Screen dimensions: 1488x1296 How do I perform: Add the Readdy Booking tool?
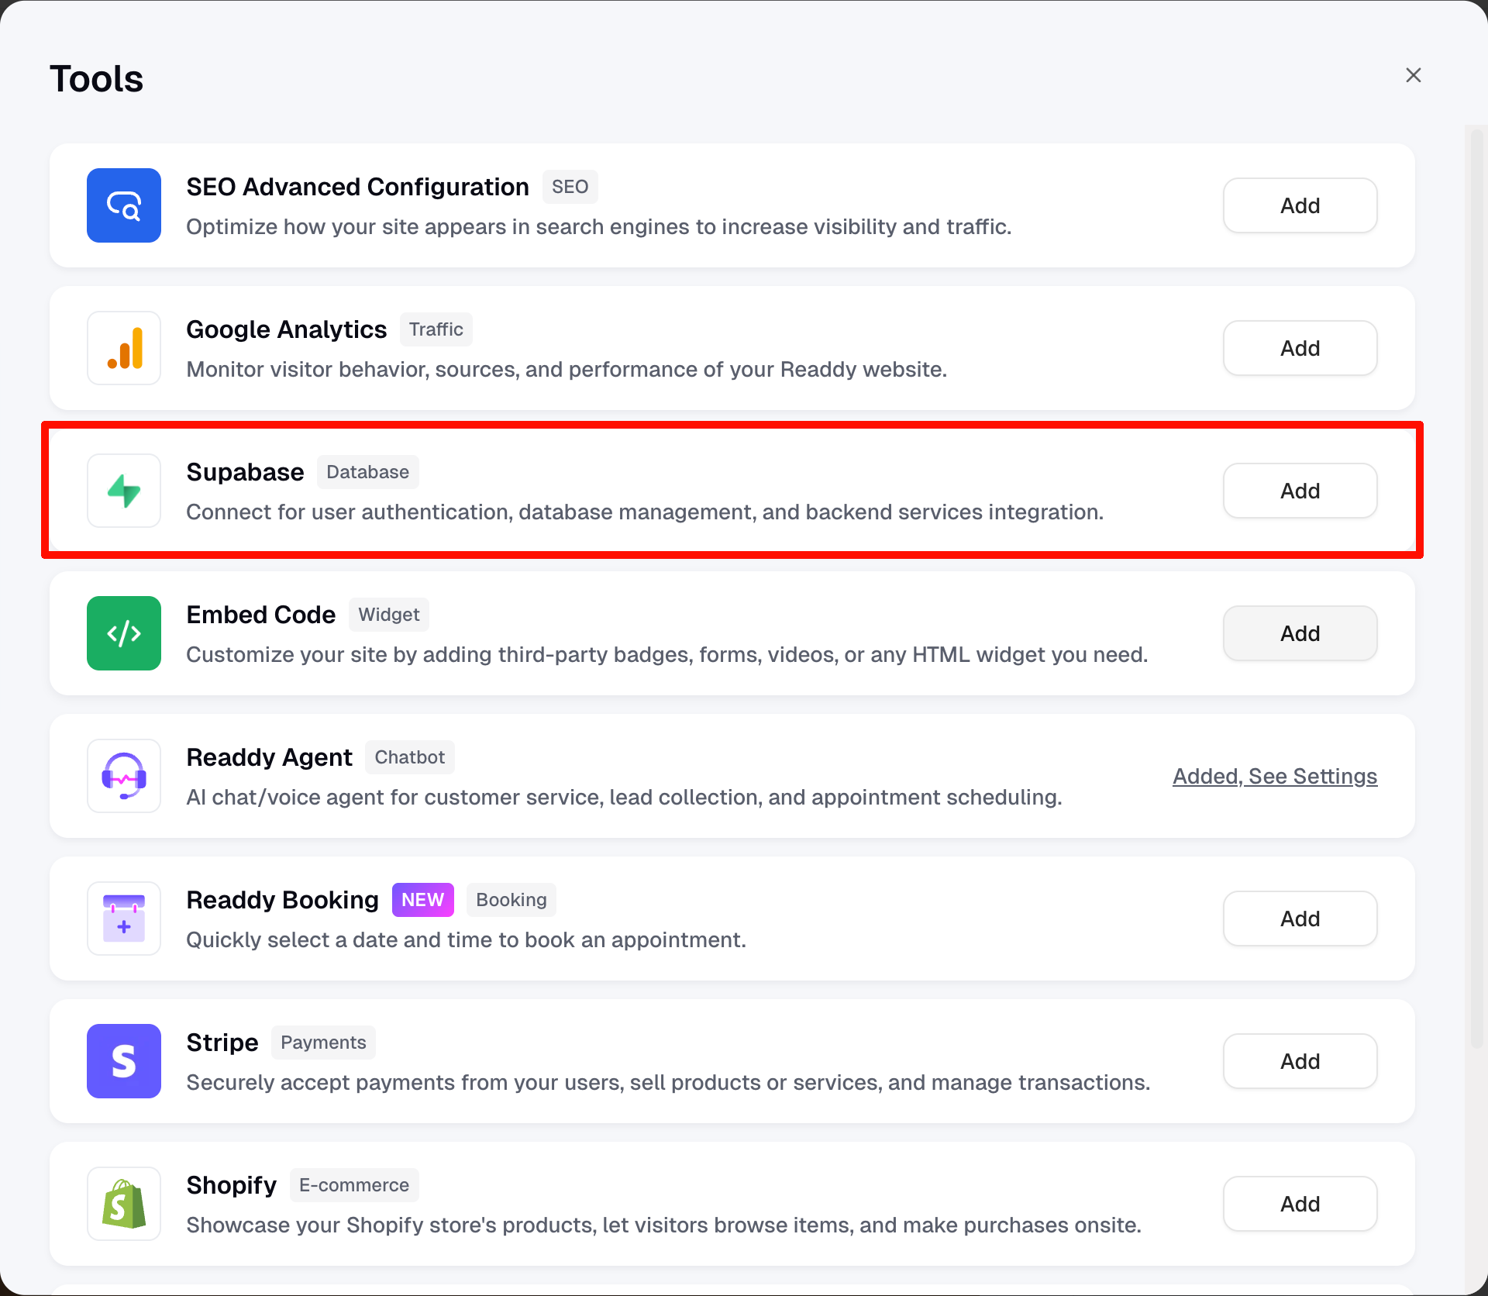[x=1300, y=919]
